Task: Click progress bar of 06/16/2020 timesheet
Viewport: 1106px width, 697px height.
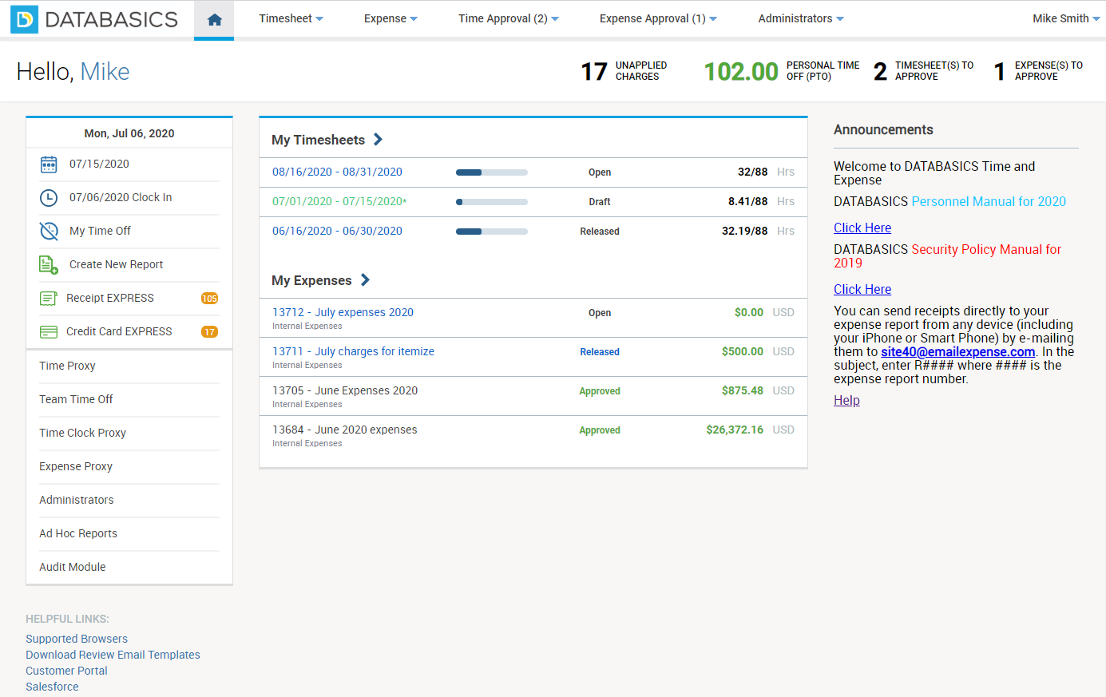Action: point(492,232)
